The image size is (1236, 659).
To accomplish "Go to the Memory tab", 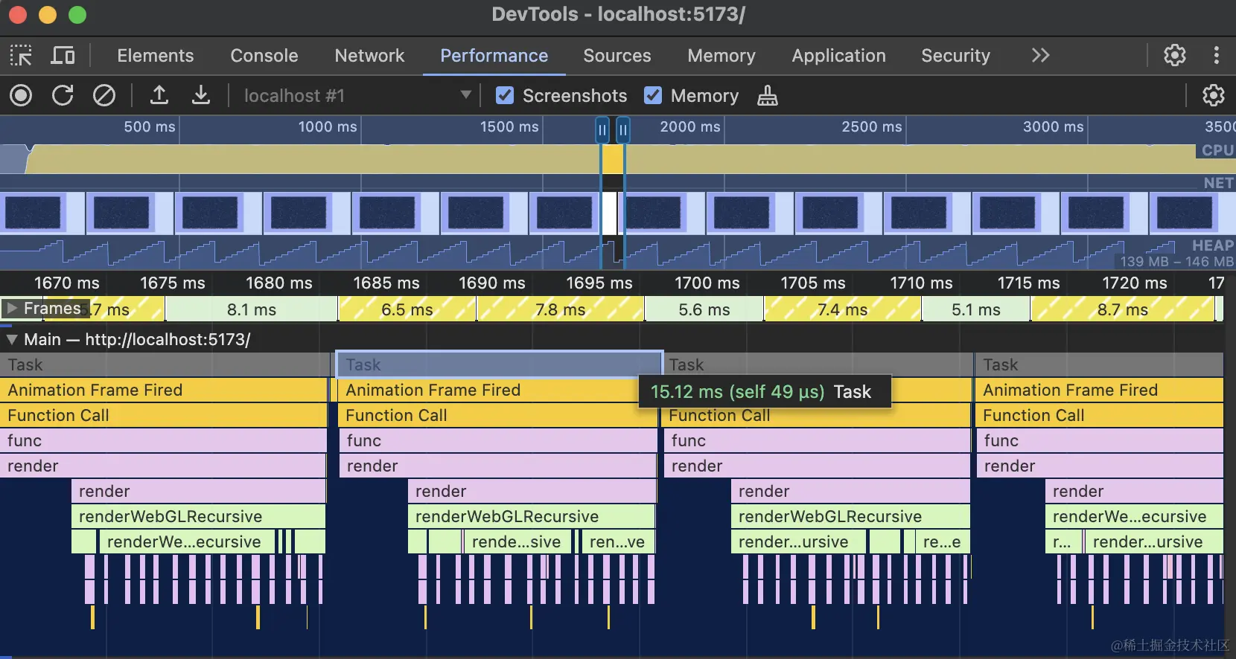I will point(721,56).
